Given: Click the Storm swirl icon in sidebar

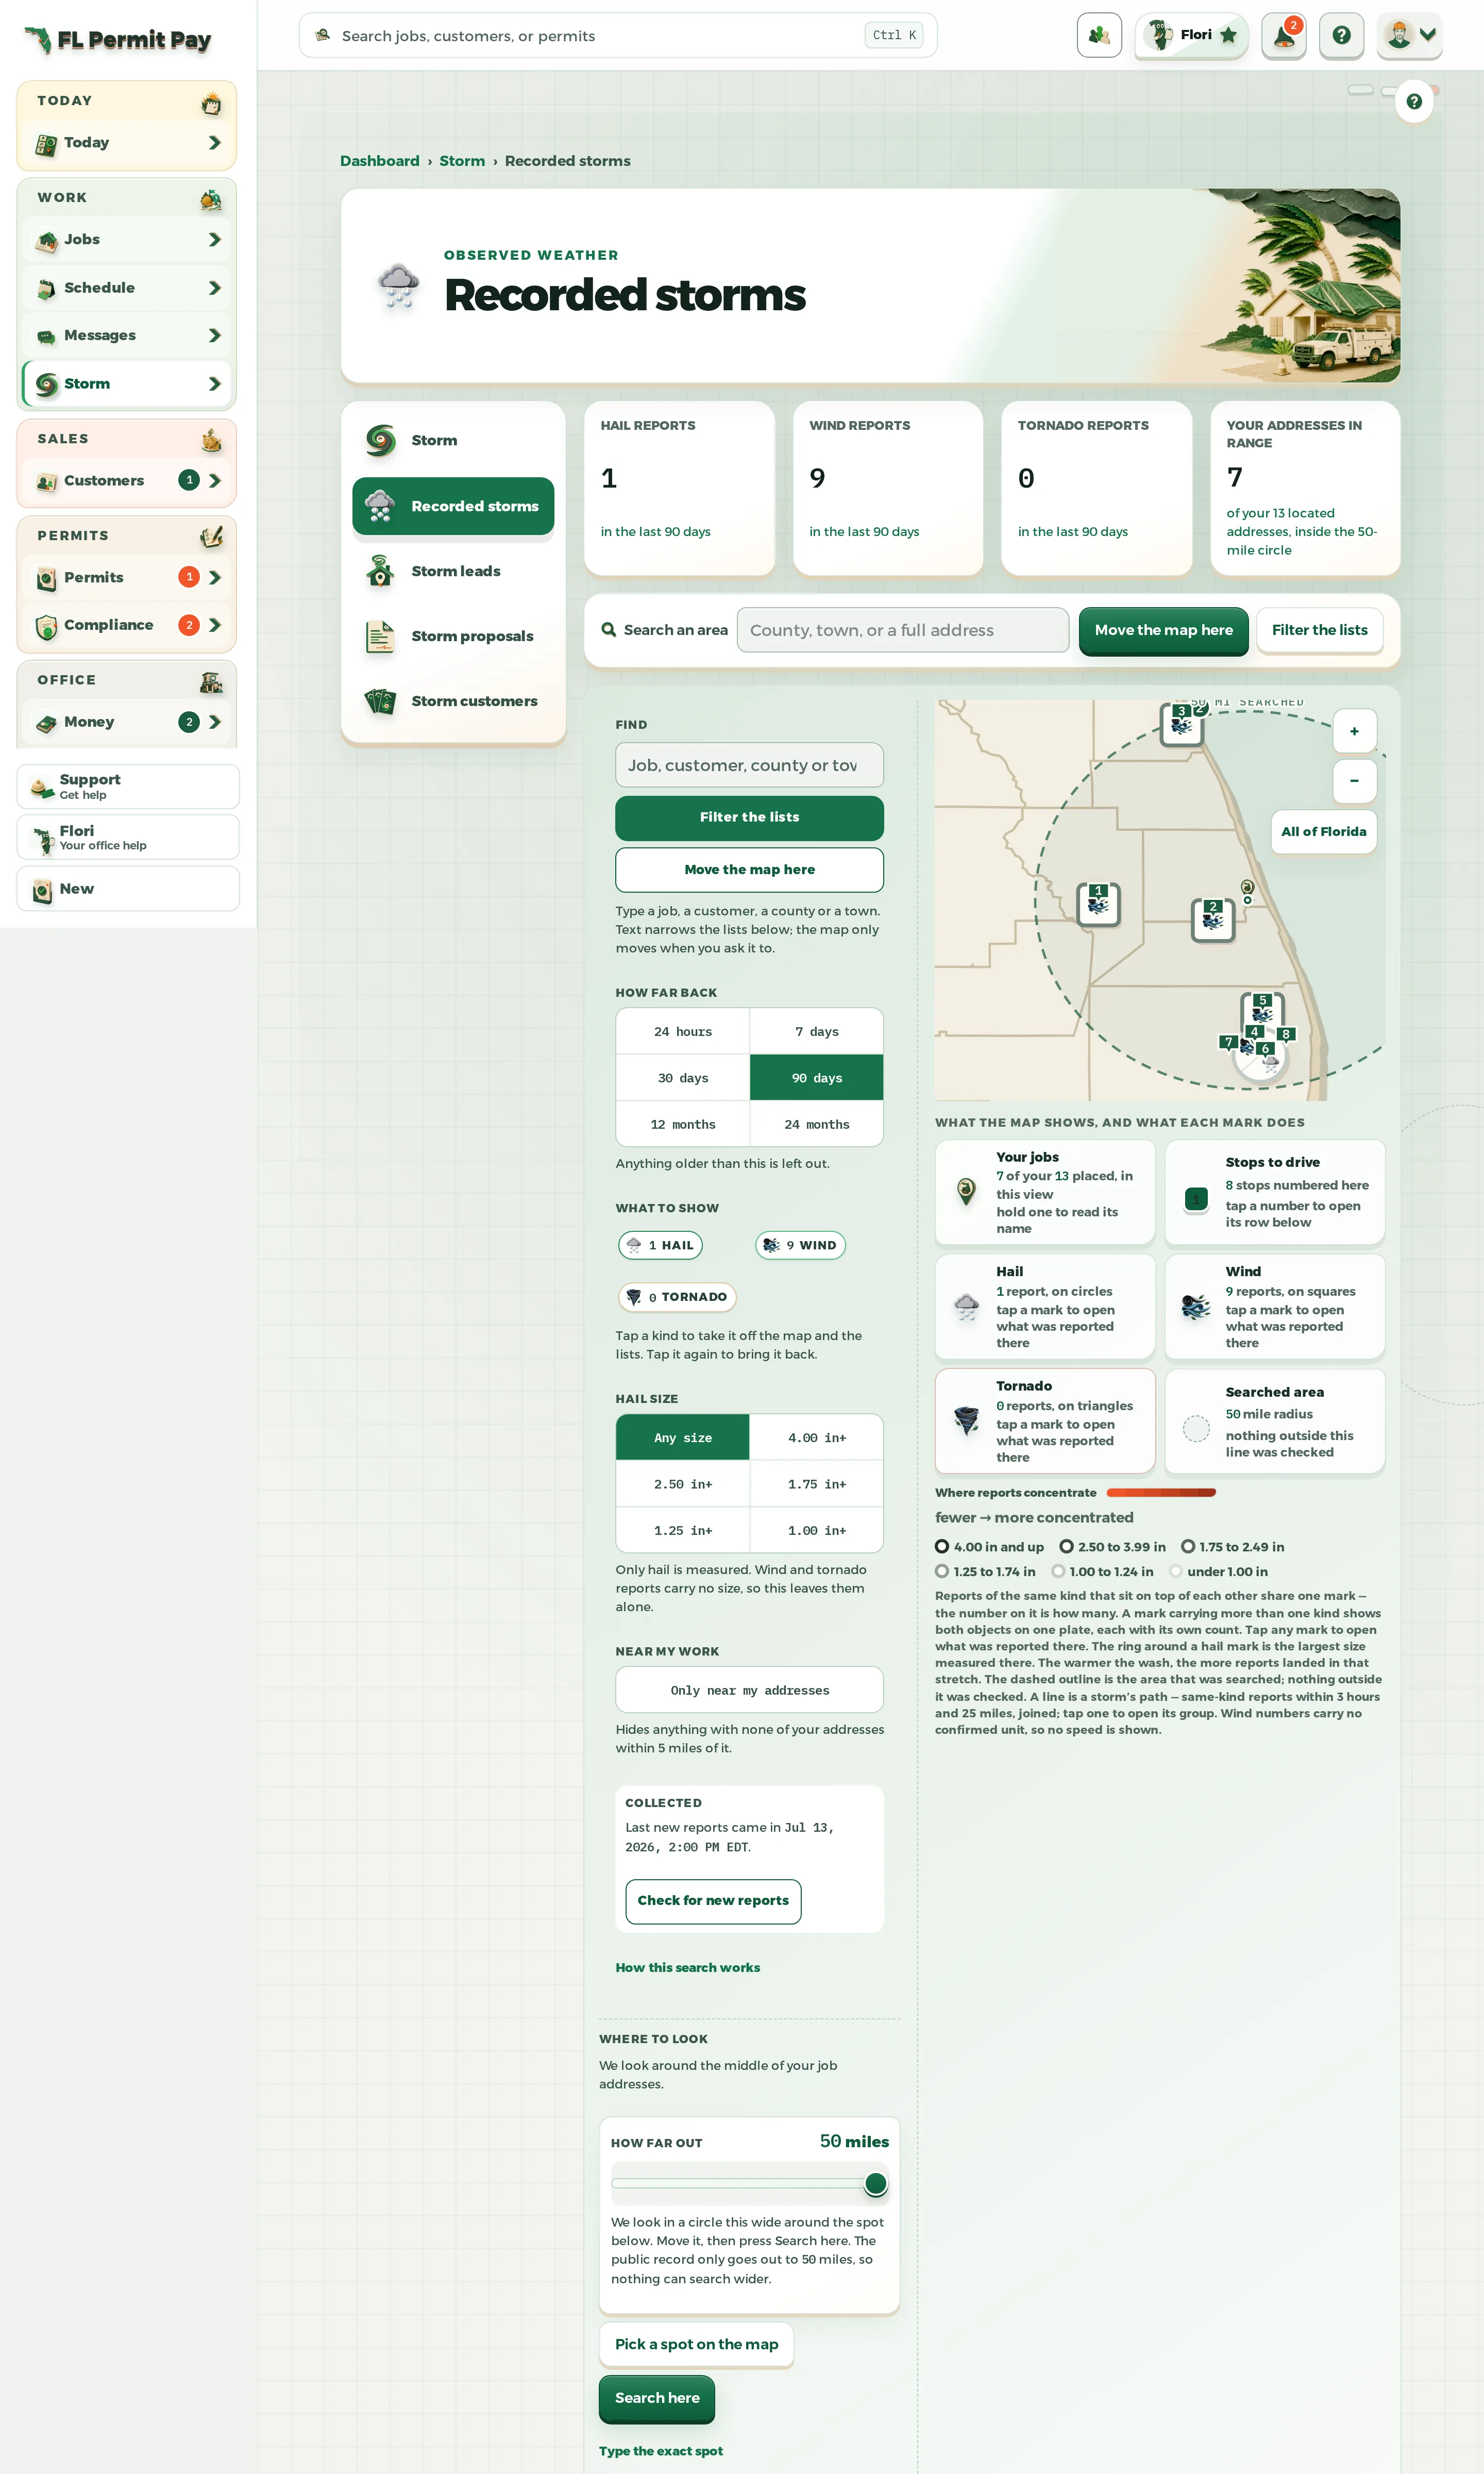Looking at the screenshot, I should [46, 384].
